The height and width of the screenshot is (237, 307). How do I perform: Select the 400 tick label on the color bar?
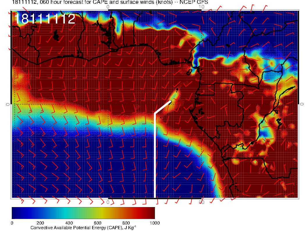coord(69,223)
